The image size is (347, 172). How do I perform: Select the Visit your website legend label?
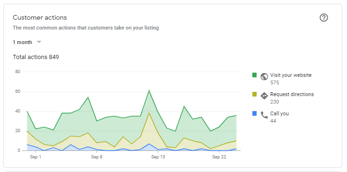[291, 75]
